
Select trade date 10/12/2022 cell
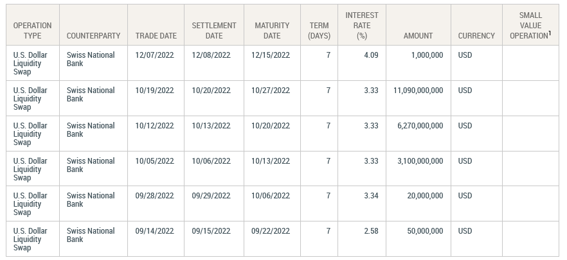(156, 134)
